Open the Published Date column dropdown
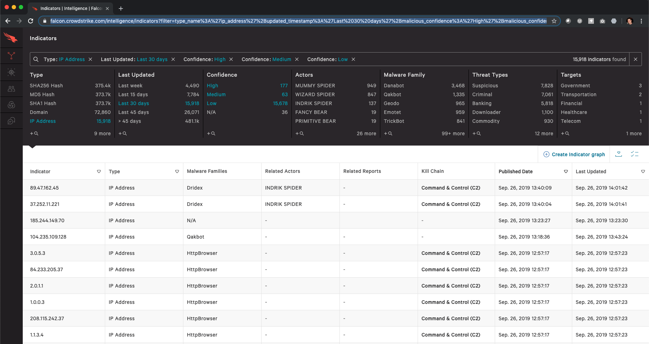 click(x=566, y=171)
